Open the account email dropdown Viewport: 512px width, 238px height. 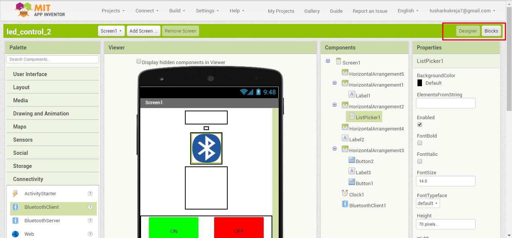click(462, 11)
